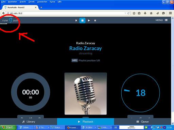174x130 pixels.
Task: Click the paper plane share icon
Action: [x=157, y=13]
